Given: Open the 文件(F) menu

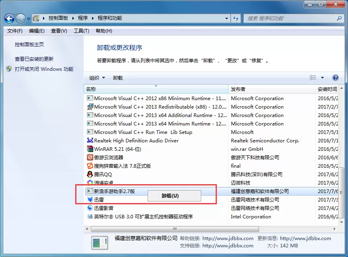Looking at the screenshot, I should coord(14,31).
